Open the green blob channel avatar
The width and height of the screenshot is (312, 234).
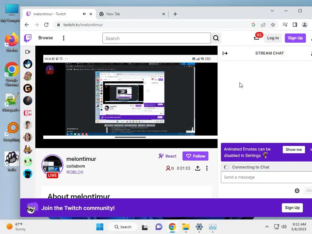pos(28,161)
